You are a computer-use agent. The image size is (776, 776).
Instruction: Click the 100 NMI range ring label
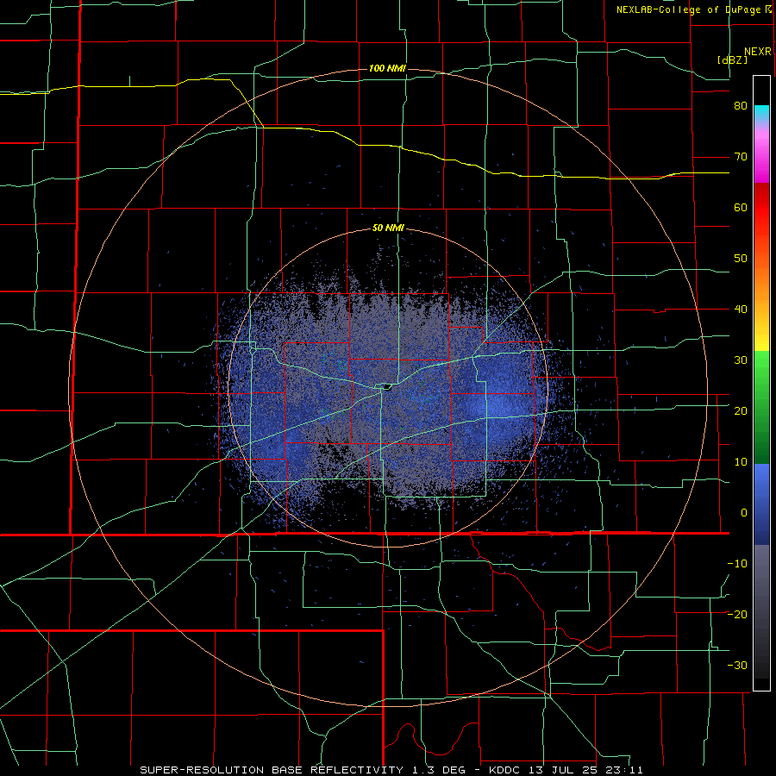pos(387,68)
